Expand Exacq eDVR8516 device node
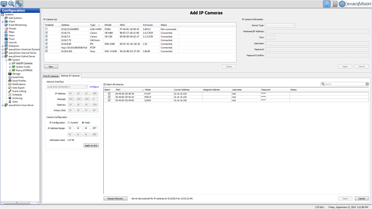 click(10, 70)
